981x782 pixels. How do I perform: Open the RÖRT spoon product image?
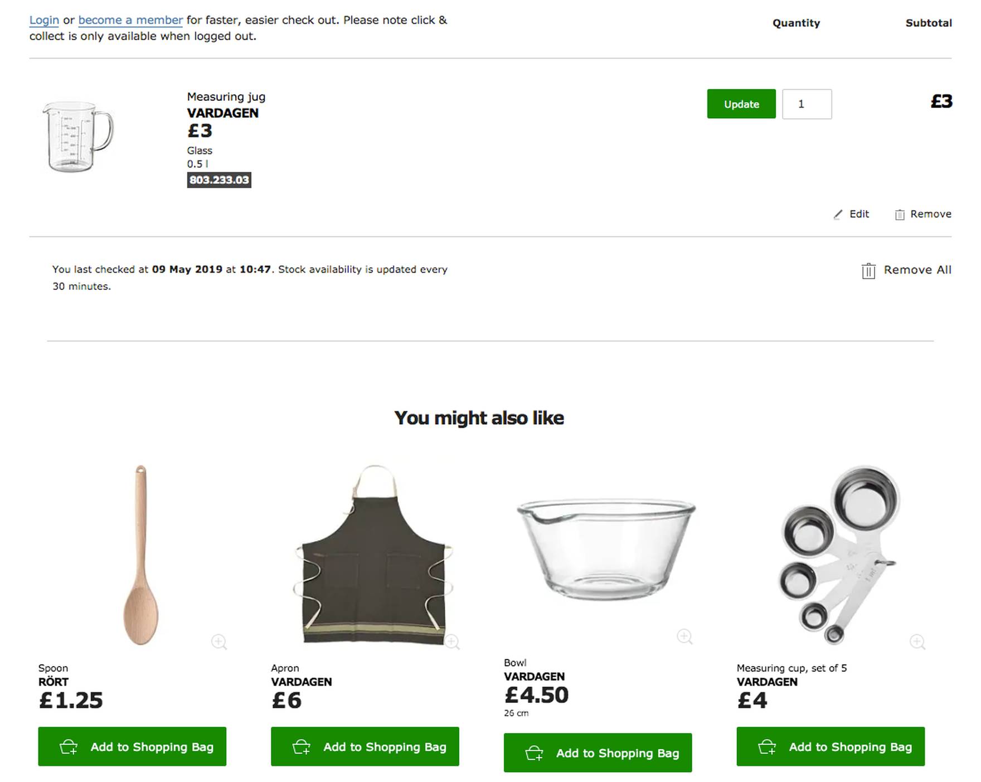pos(140,555)
